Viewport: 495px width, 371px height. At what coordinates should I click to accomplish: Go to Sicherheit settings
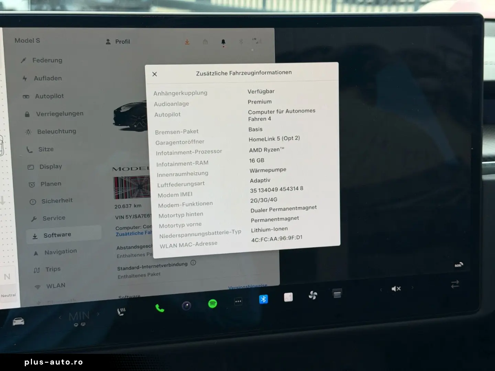coord(51,201)
